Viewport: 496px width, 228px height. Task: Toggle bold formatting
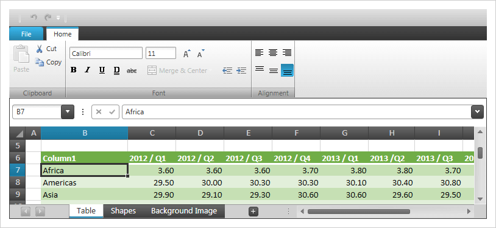click(x=73, y=70)
